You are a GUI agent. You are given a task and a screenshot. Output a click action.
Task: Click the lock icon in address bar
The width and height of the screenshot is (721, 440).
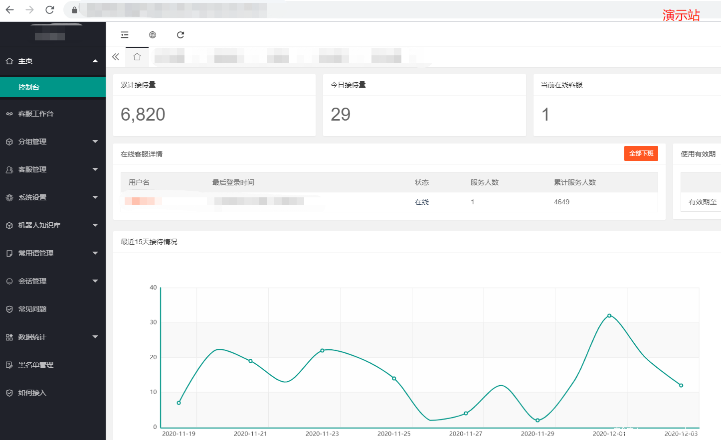(x=74, y=10)
